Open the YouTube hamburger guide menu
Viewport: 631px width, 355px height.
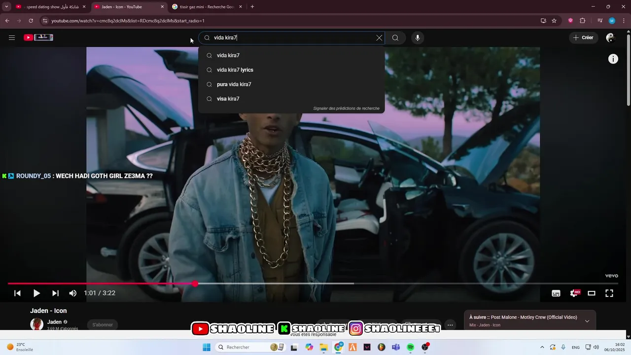tap(12, 37)
